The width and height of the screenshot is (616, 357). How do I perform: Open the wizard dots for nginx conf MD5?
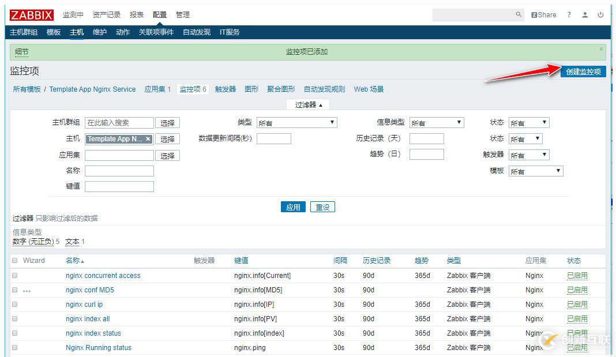pos(27,291)
